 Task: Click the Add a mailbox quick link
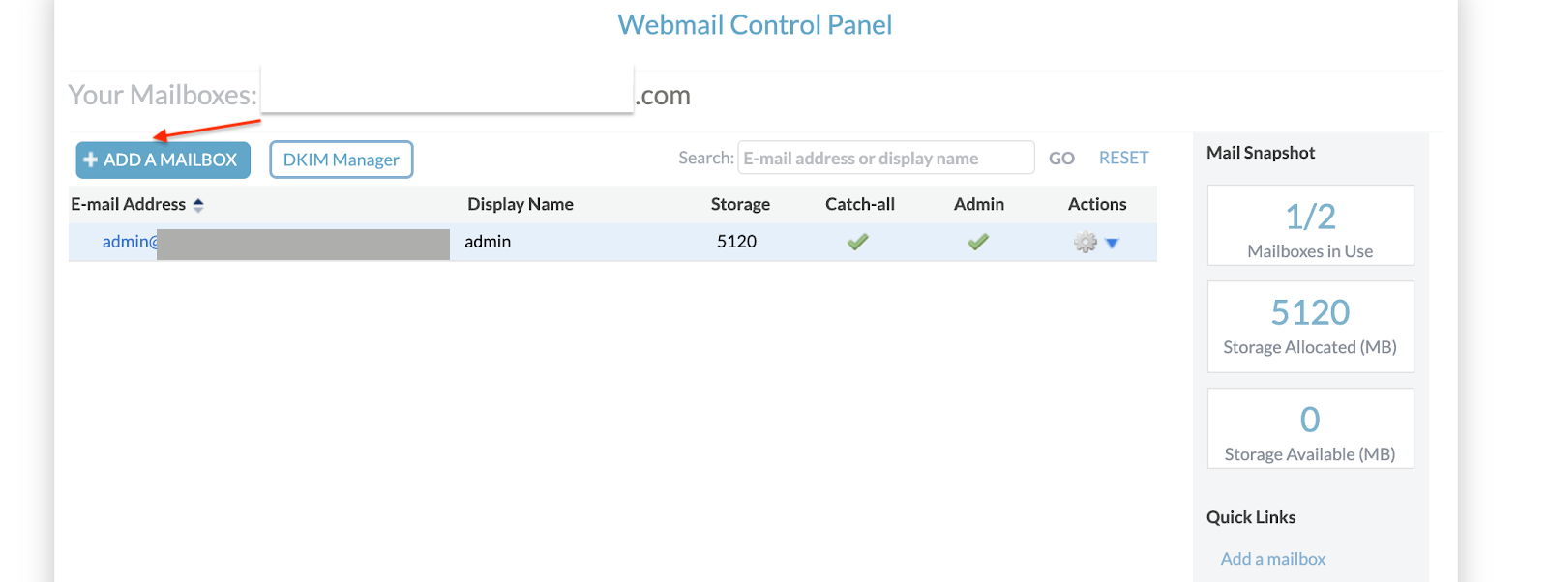point(1272,558)
